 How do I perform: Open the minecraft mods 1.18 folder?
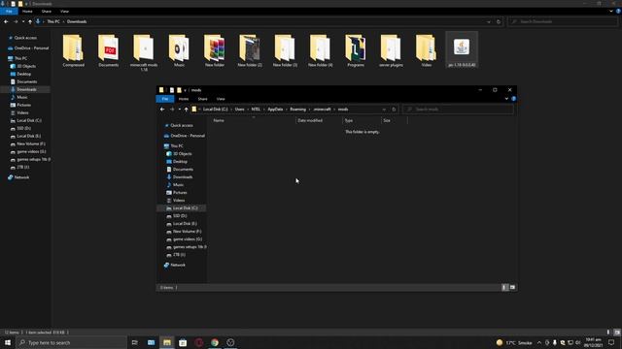(x=144, y=52)
